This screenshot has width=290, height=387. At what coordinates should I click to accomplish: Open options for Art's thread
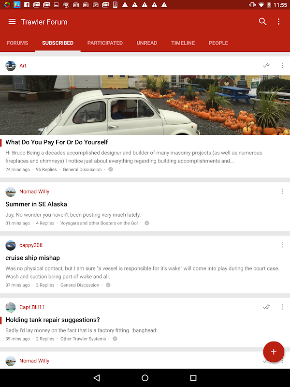pyautogui.click(x=282, y=66)
